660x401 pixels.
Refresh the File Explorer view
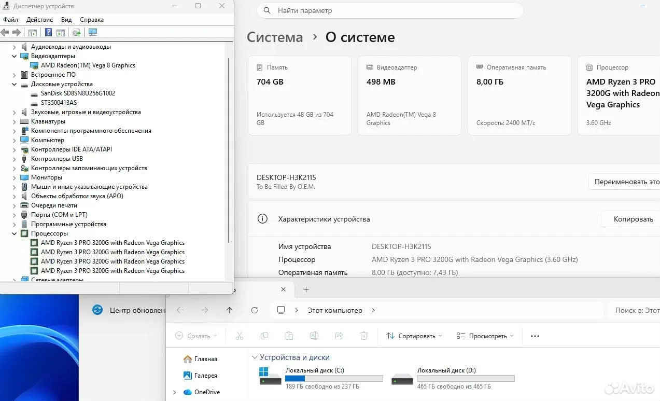coord(255,310)
